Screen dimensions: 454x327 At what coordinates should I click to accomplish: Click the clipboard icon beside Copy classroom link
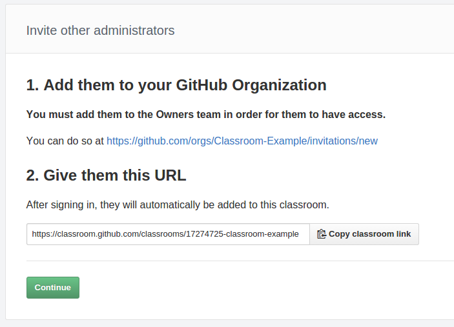click(322, 234)
